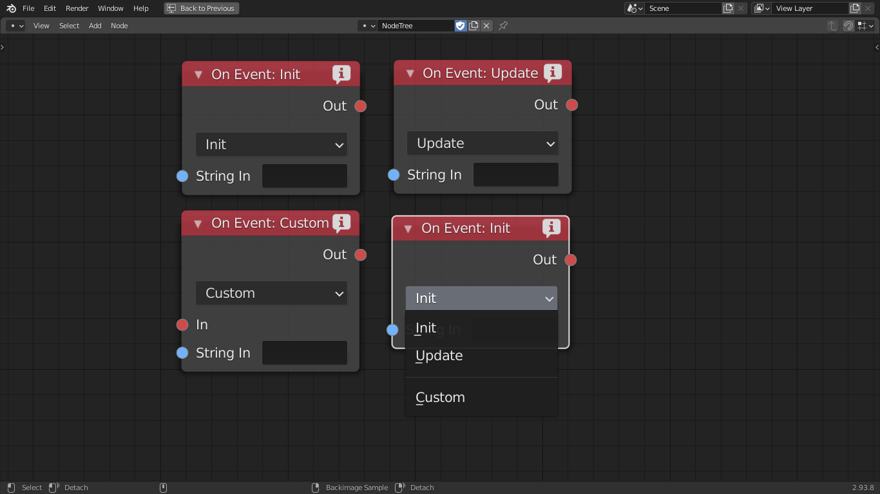Expand the left toolbar region arrow
Screen dimensions: 880x494
[3, 47]
